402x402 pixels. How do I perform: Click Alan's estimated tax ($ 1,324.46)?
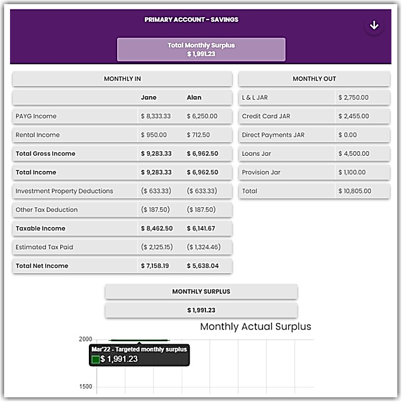(x=204, y=247)
